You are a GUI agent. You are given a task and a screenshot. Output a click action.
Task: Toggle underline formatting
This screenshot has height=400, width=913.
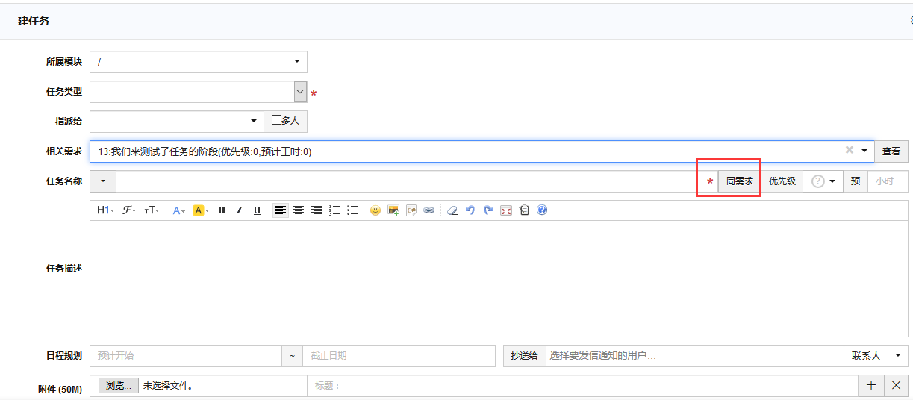pos(257,210)
